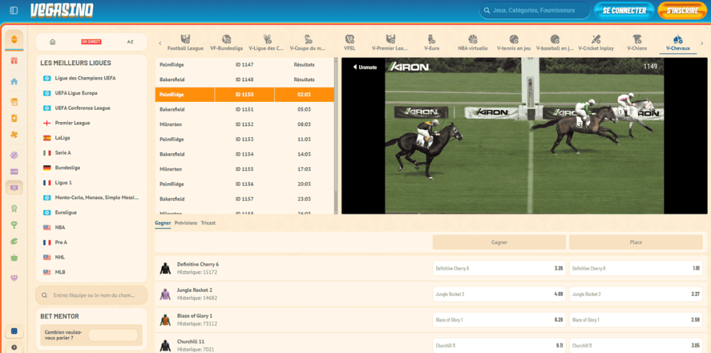711x353 pixels.
Task: Click the Spain flag next to LaLiga
Action: point(47,138)
